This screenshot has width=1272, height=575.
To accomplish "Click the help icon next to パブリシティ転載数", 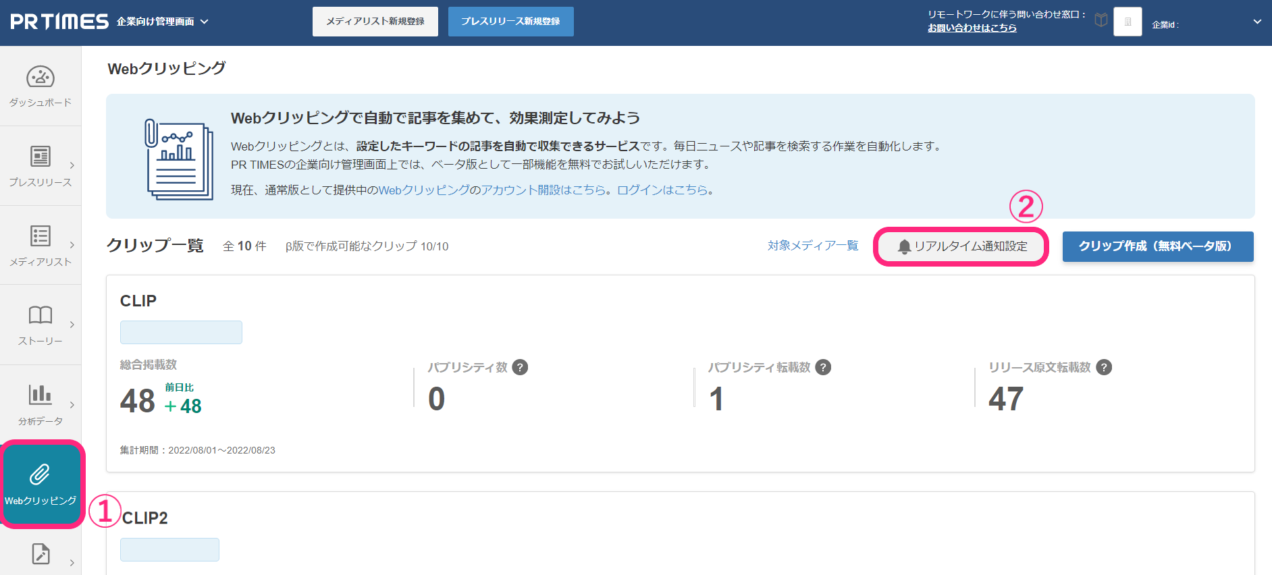I will click(823, 367).
